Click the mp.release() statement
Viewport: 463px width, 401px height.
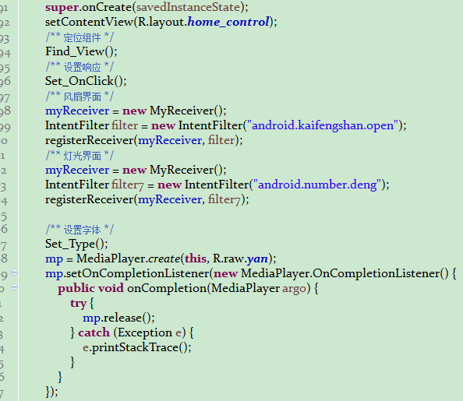tap(118, 318)
